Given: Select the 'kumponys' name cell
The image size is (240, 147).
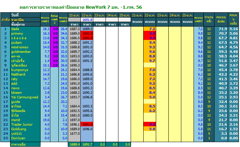Looking at the screenshot, I should [25, 70].
